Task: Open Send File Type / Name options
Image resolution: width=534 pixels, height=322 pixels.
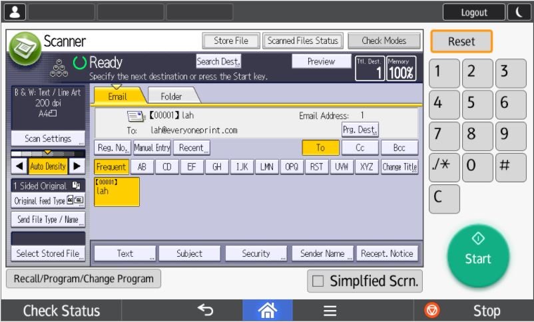Action: [x=48, y=219]
